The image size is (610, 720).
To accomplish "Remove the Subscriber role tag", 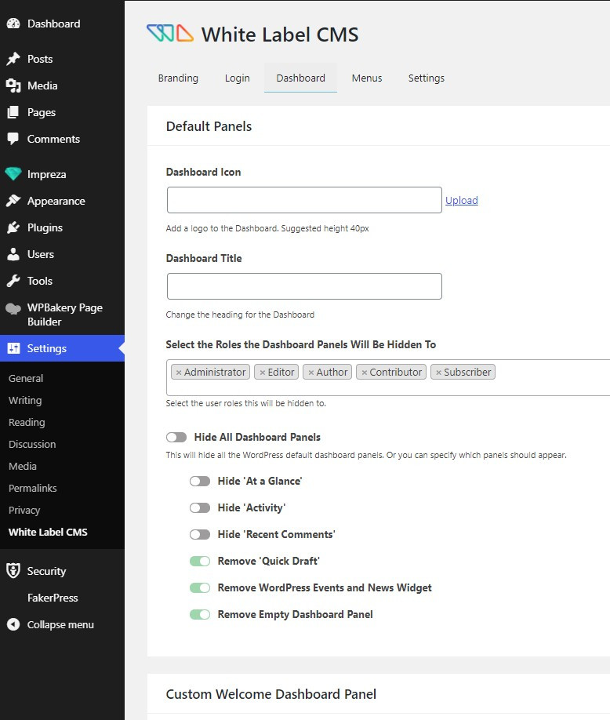I will tap(438, 373).
